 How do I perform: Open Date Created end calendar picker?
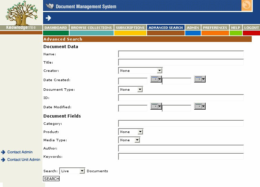200,79
